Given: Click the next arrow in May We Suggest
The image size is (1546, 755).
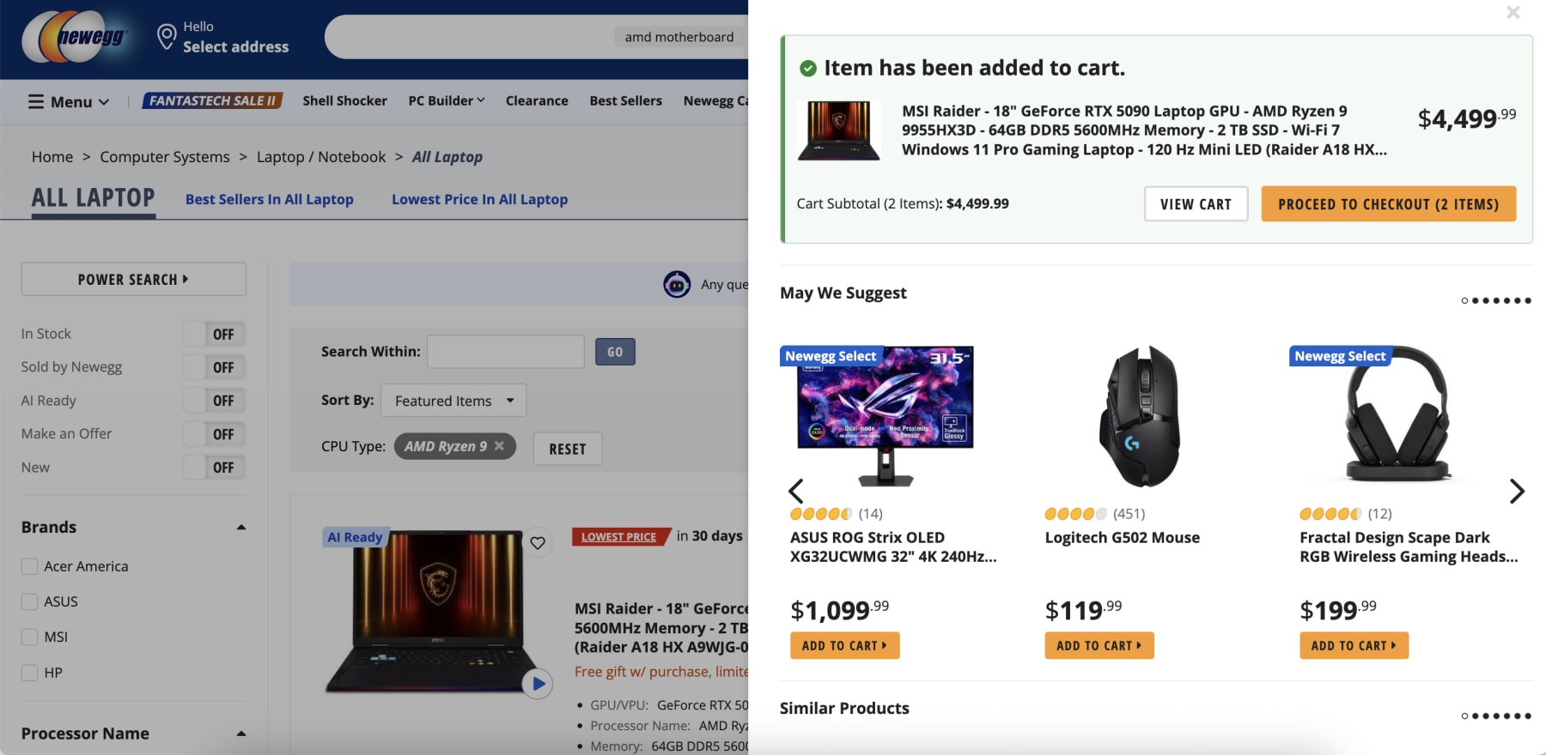Looking at the screenshot, I should coord(1517,492).
